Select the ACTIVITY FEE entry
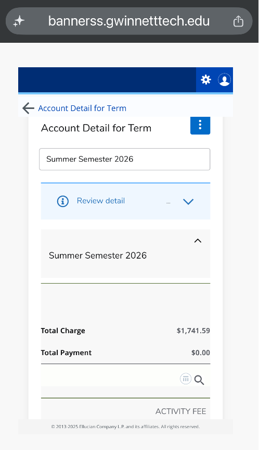The image size is (259, 450). point(180,411)
